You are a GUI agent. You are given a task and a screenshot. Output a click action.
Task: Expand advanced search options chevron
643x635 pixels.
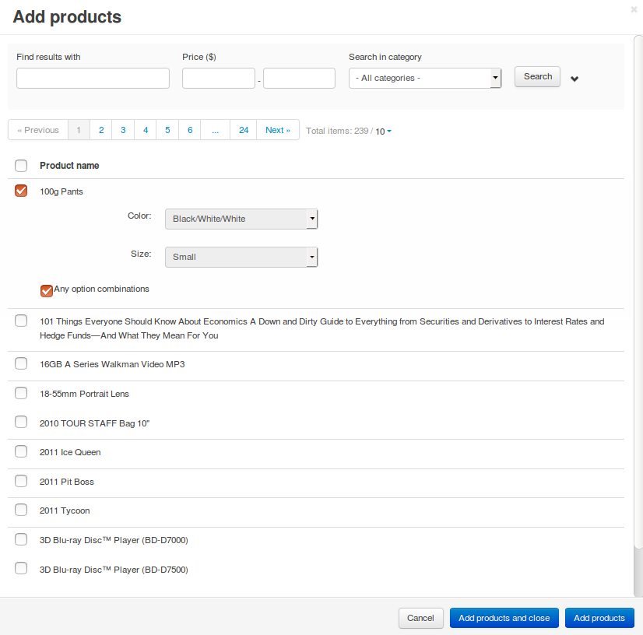pos(574,79)
